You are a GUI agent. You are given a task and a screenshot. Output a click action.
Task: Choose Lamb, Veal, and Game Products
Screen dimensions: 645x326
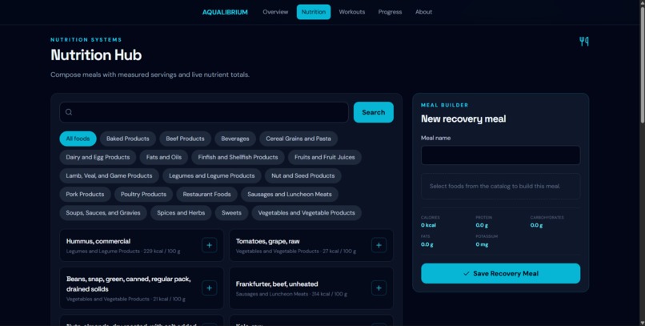[109, 175]
